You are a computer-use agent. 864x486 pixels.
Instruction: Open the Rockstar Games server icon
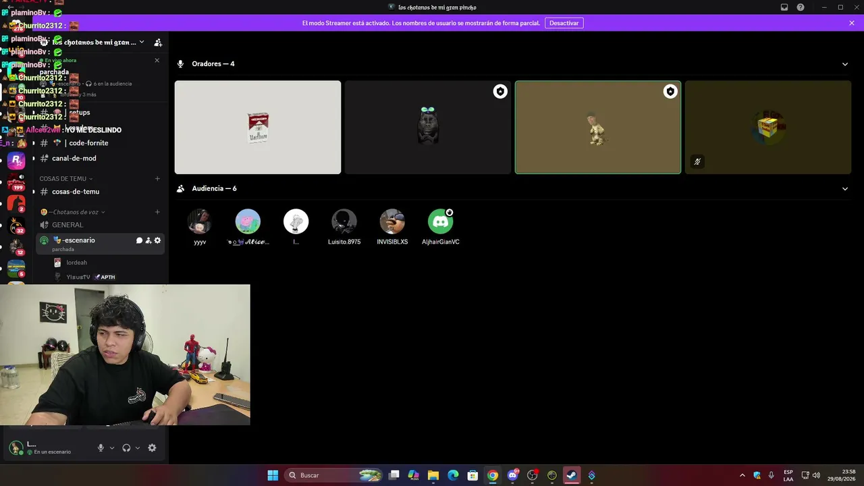coord(16,161)
